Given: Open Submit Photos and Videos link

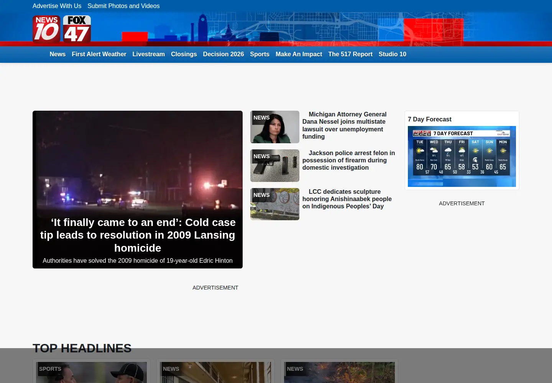Looking at the screenshot, I should (x=123, y=6).
